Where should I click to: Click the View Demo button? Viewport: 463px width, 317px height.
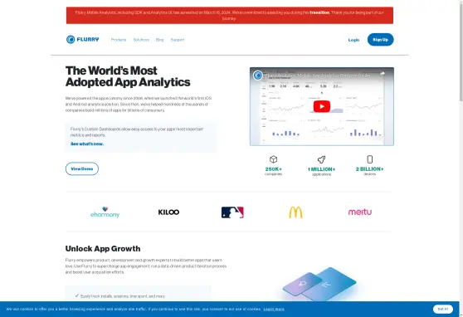tap(82, 168)
